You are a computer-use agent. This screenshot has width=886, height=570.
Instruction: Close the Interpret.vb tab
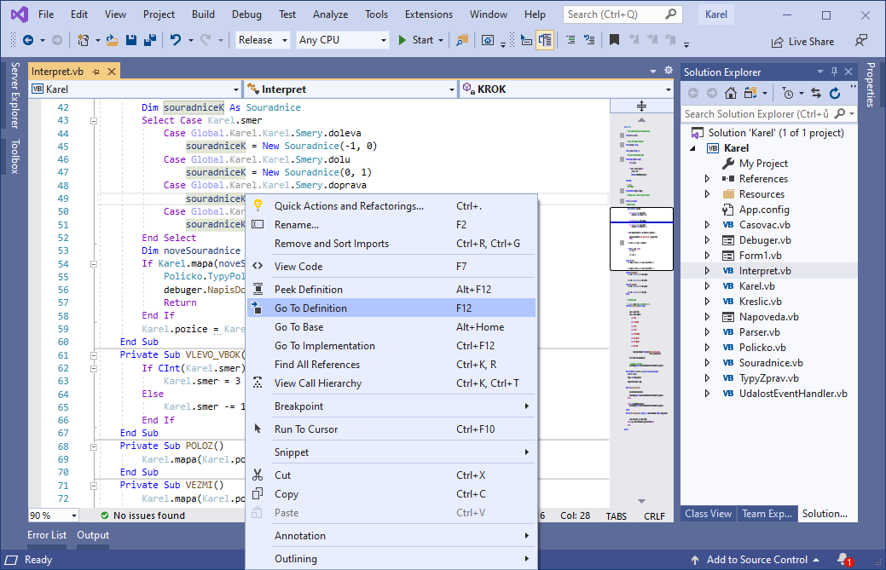click(112, 72)
